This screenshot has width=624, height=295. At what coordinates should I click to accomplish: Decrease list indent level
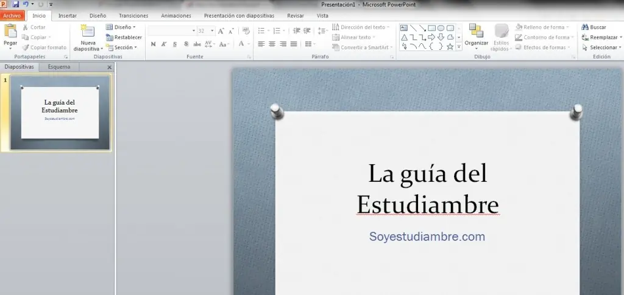click(x=297, y=30)
